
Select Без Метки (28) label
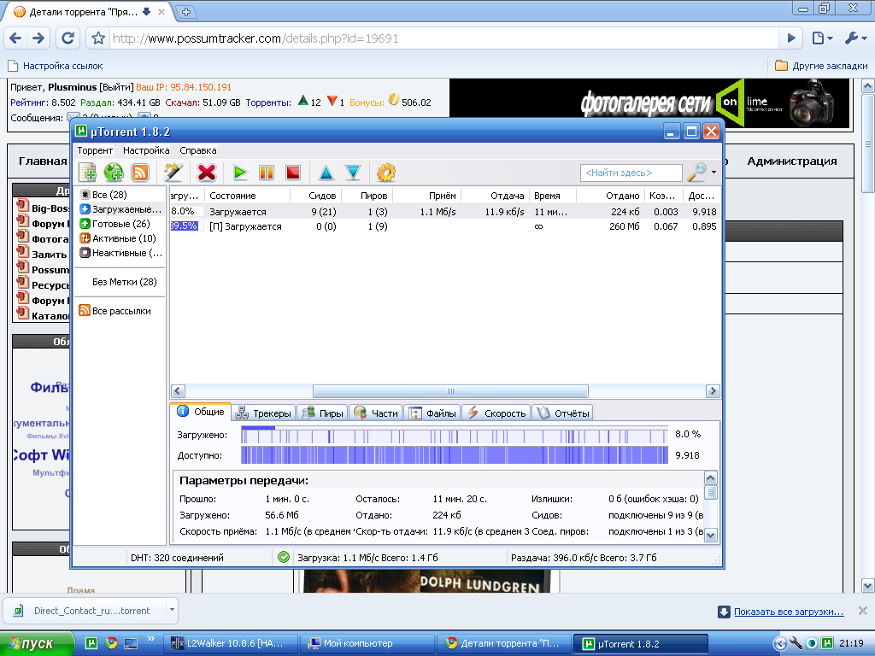[125, 282]
